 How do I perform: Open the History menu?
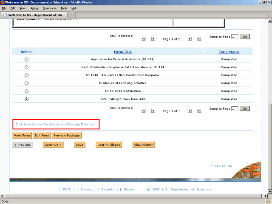[x=34, y=8]
